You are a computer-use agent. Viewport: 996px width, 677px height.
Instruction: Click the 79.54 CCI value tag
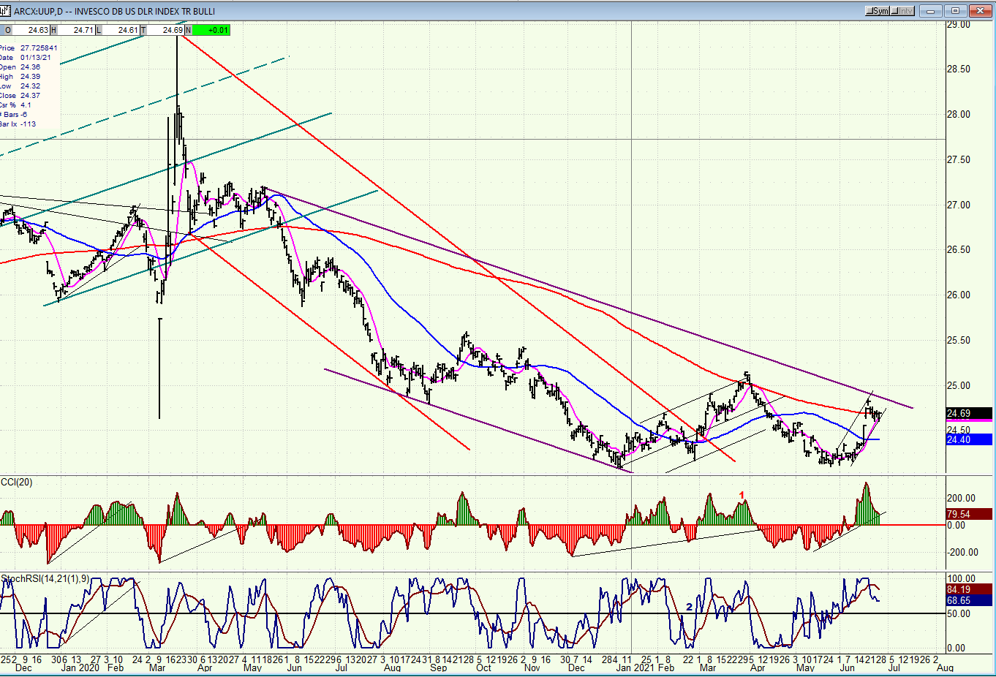(968, 514)
